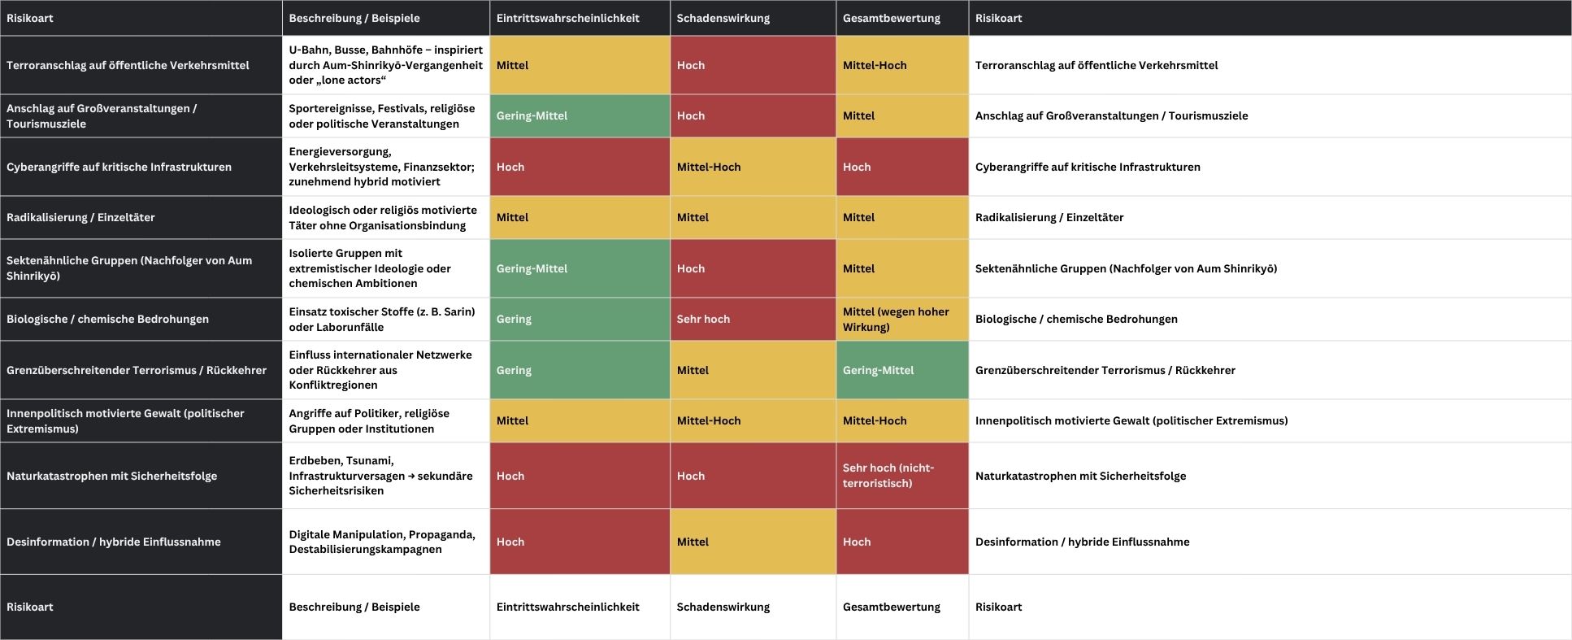Select the red "Sehr hoch" Schadenswirkung cell
This screenshot has height=640, width=1572.
point(752,319)
